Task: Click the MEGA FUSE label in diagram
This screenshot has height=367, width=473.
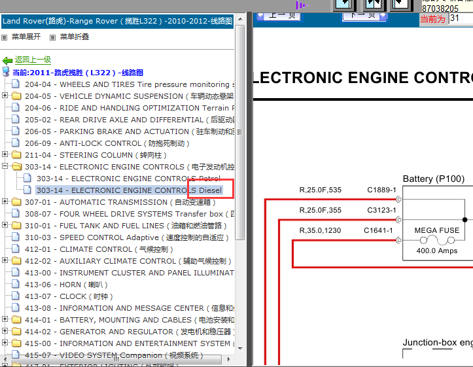Action: [437, 230]
